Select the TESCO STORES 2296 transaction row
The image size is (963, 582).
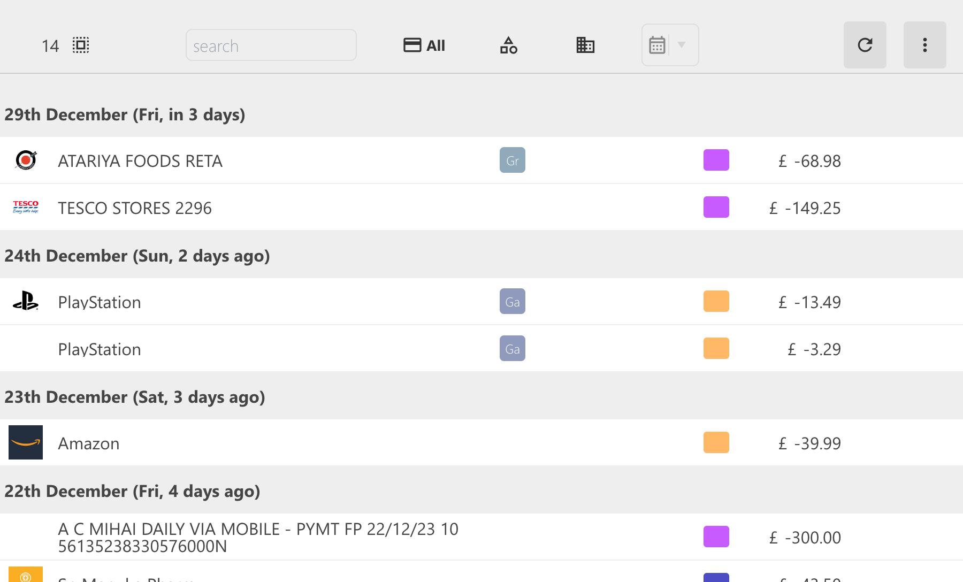[x=321, y=208]
